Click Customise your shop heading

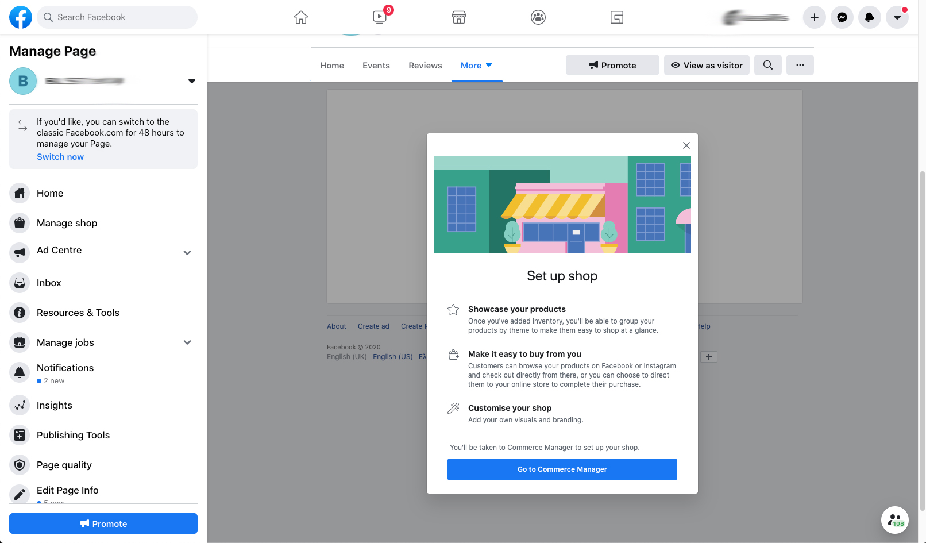pyautogui.click(x=510, y=408)
